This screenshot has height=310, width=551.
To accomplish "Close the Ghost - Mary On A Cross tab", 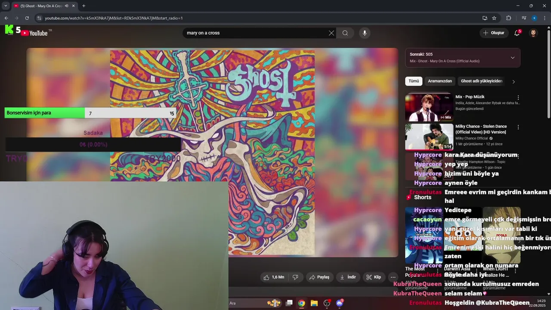I will pos(74,6).
